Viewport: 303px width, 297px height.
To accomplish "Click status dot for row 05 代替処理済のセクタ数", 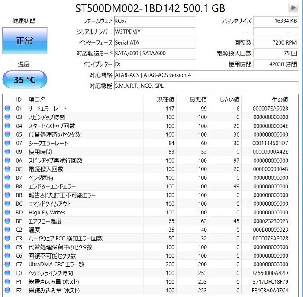I will coord(7,134).
